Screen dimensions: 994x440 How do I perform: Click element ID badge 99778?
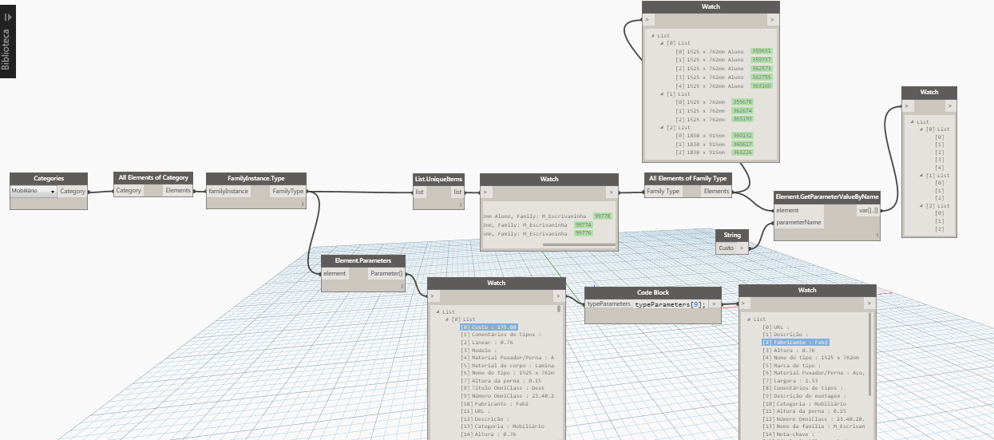602,216
